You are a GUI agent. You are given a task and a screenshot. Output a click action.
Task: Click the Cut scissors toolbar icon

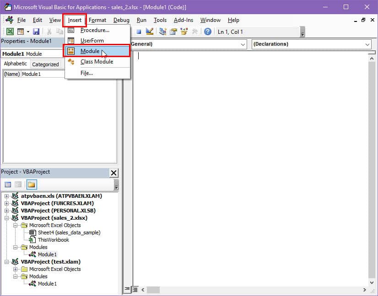click(49, 32)
